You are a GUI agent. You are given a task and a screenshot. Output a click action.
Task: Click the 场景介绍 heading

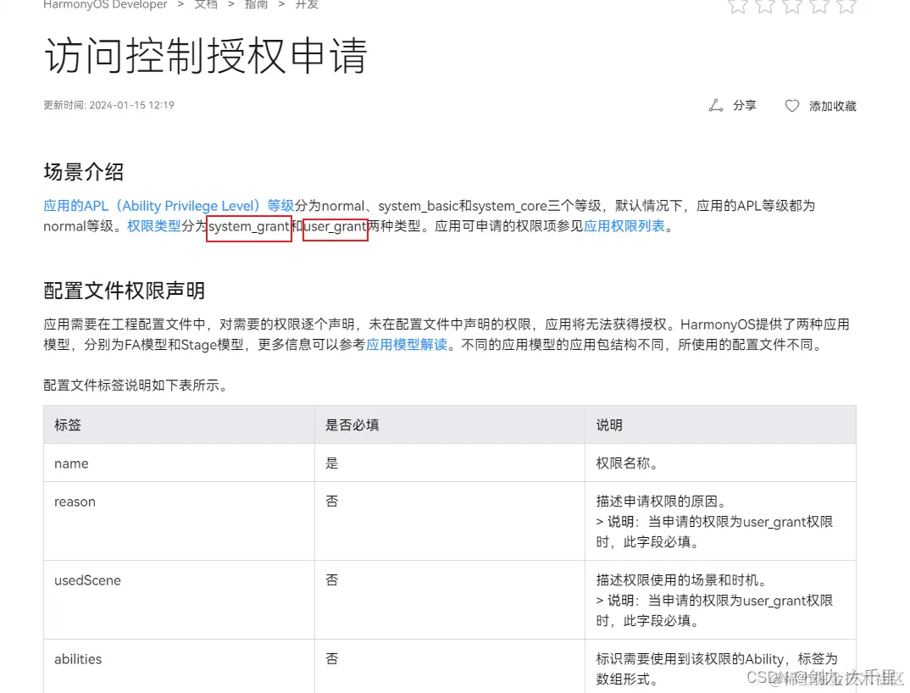(x=84, y=172)
